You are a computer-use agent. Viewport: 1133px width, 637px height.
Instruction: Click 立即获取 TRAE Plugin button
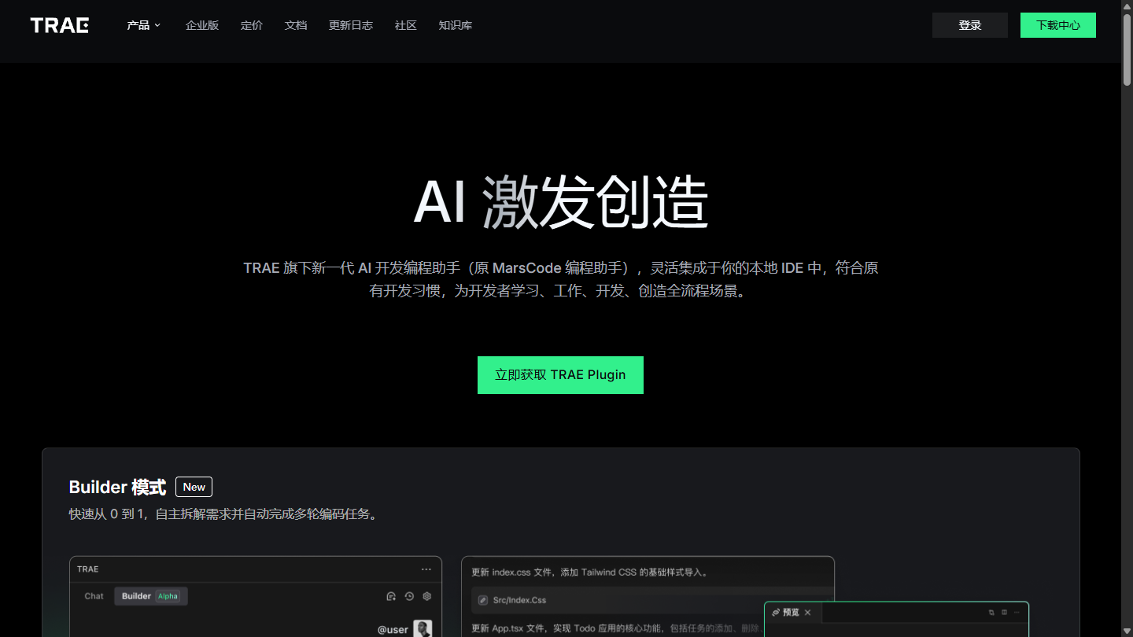[560, 375]
